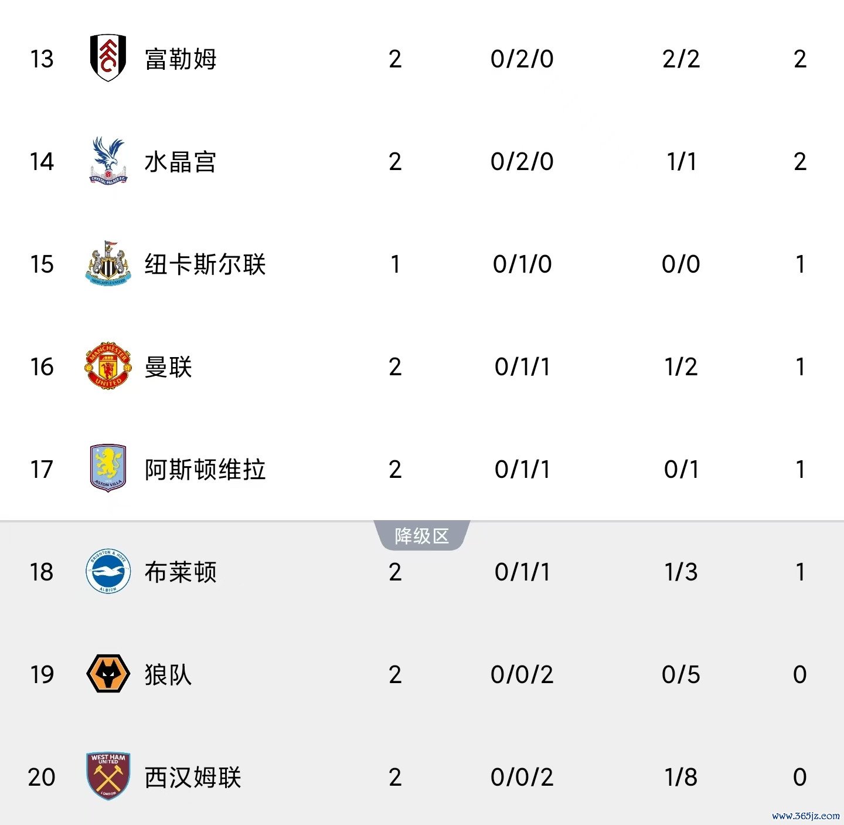
Task: Select team name 纽卡斯尔联
Action: [205, 264]
